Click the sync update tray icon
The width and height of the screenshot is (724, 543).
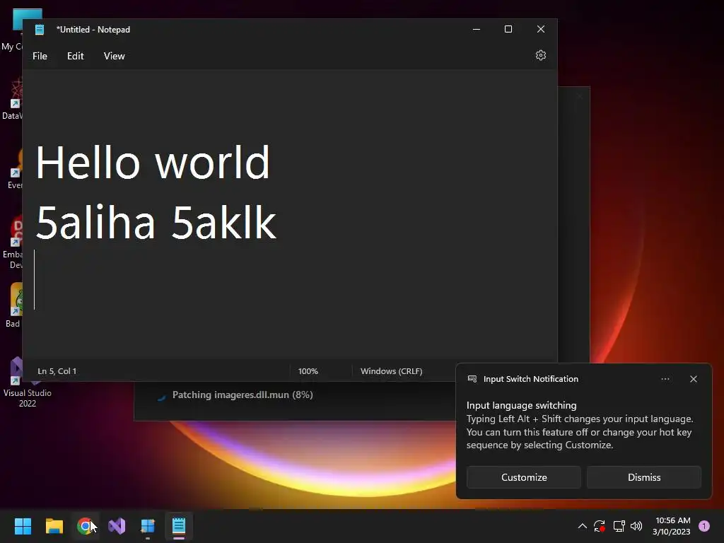pos(600,526)
